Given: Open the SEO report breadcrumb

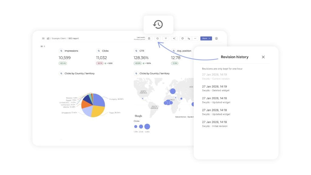Looking at the screenshot, I should [x=73, y=39].
